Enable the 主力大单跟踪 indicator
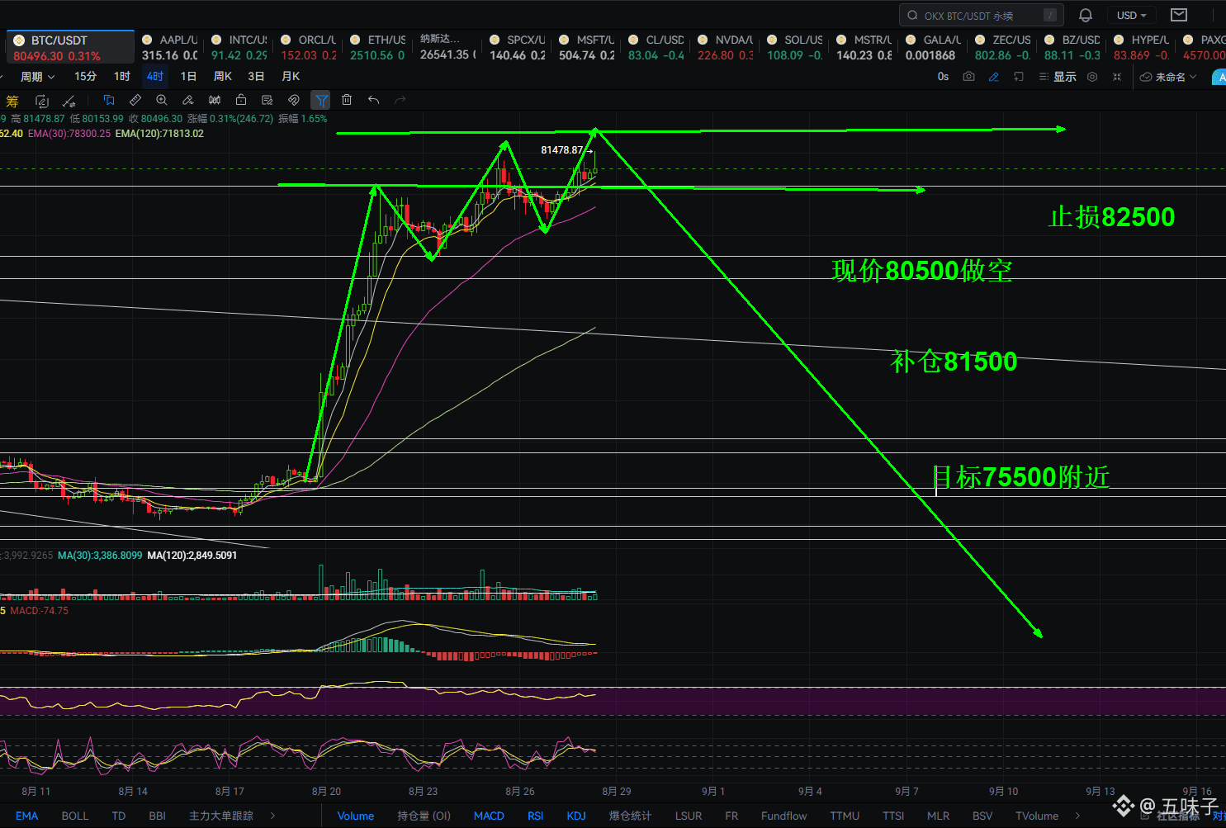1226x828 pixels. (220, 816)
